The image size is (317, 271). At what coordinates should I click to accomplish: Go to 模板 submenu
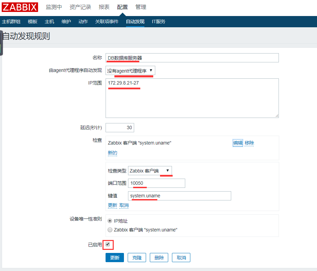click(33, 21)
